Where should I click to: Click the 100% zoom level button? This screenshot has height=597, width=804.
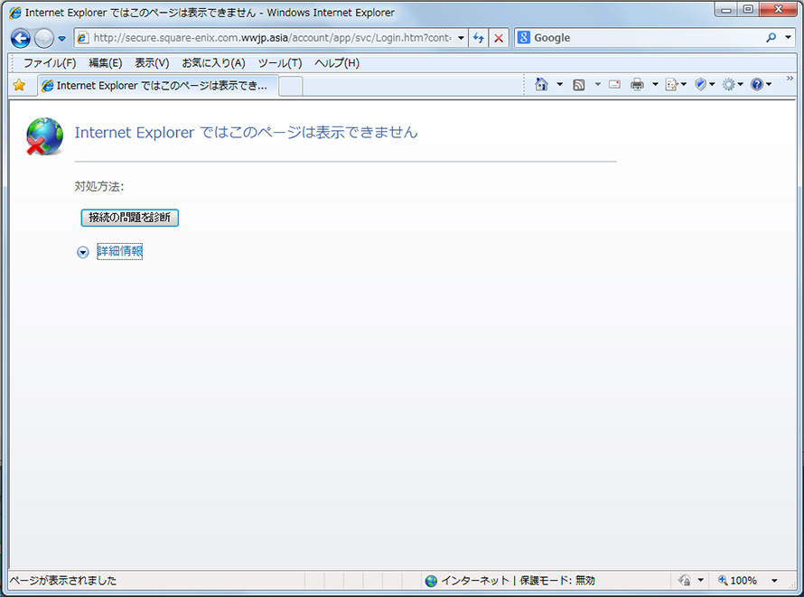click(x=737, y=581)
